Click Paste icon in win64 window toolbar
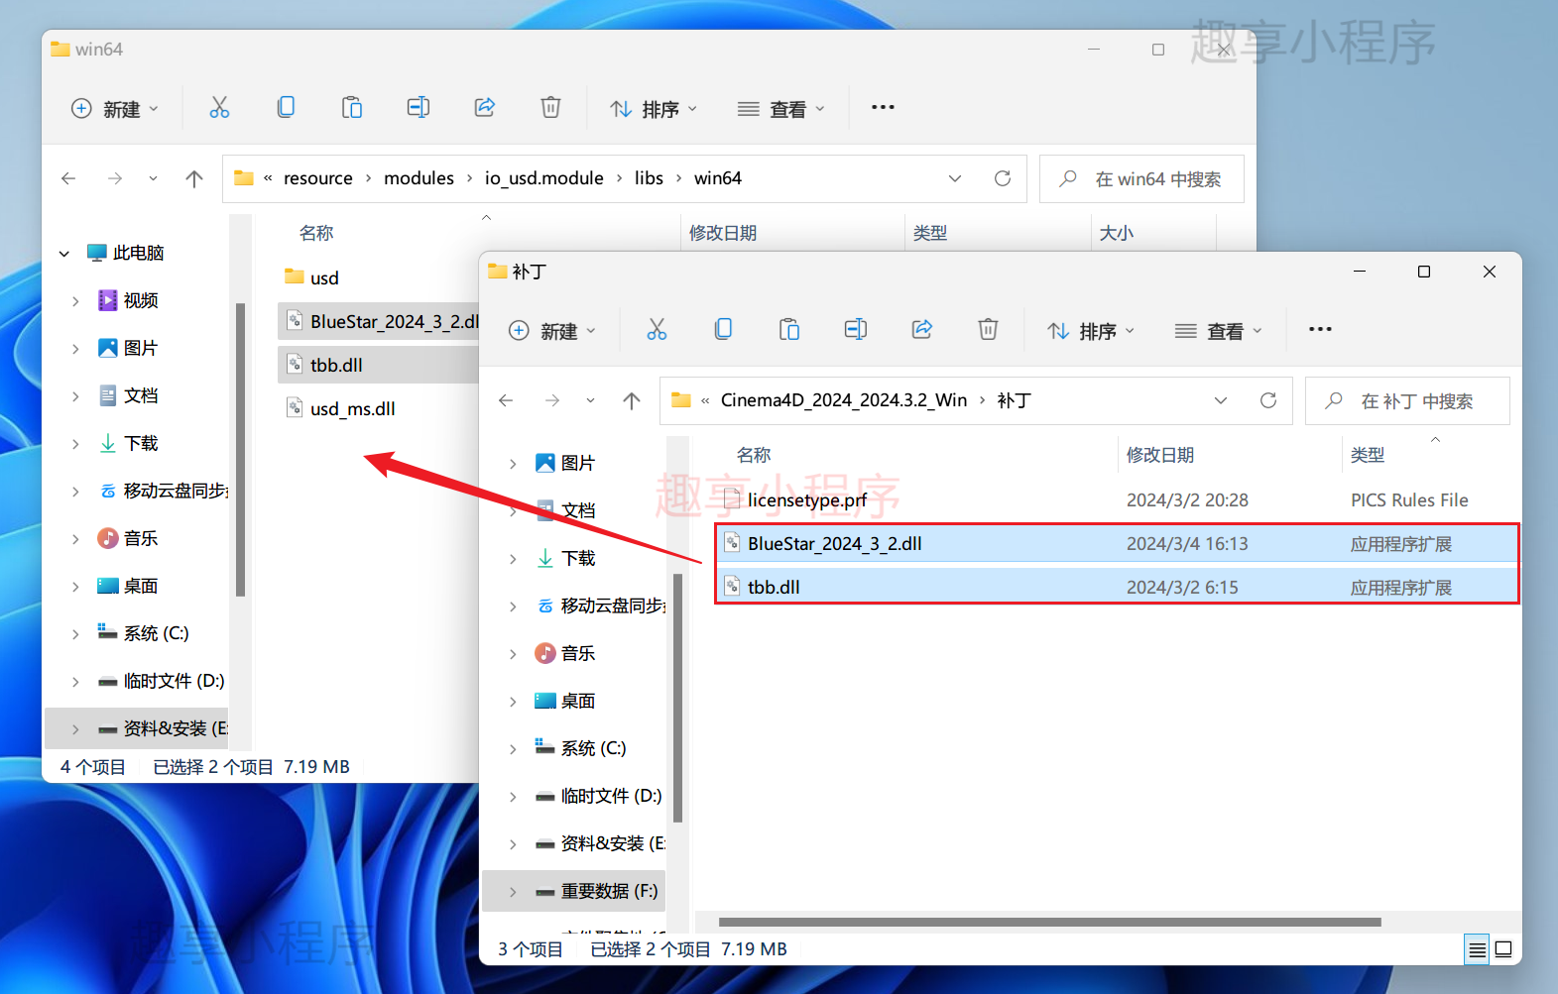This screenshot has width=1558, height=994. tap(352, 107)
